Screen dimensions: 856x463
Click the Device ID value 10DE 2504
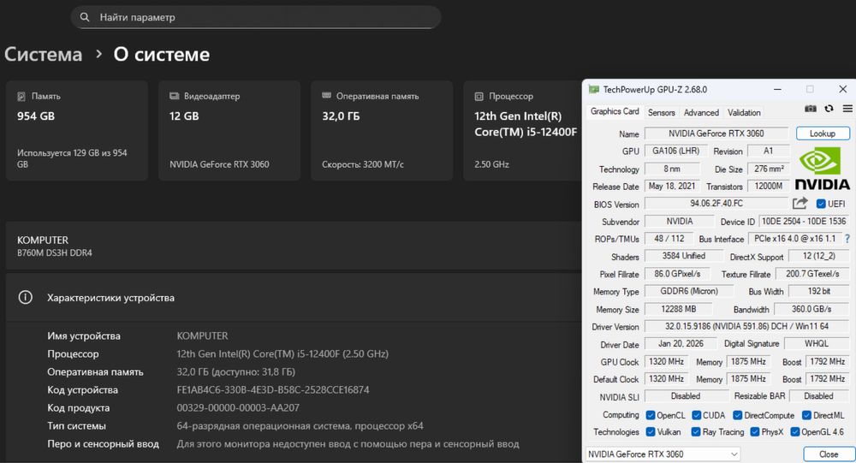(804, 221)
